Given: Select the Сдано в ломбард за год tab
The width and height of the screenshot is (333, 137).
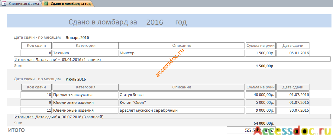Looking at the screenshot, I should pos(68,4).
